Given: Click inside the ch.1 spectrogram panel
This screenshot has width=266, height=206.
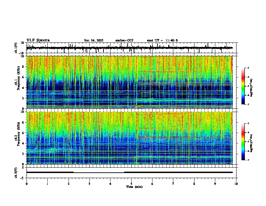Looking at the screenshot, I should 129,82.
